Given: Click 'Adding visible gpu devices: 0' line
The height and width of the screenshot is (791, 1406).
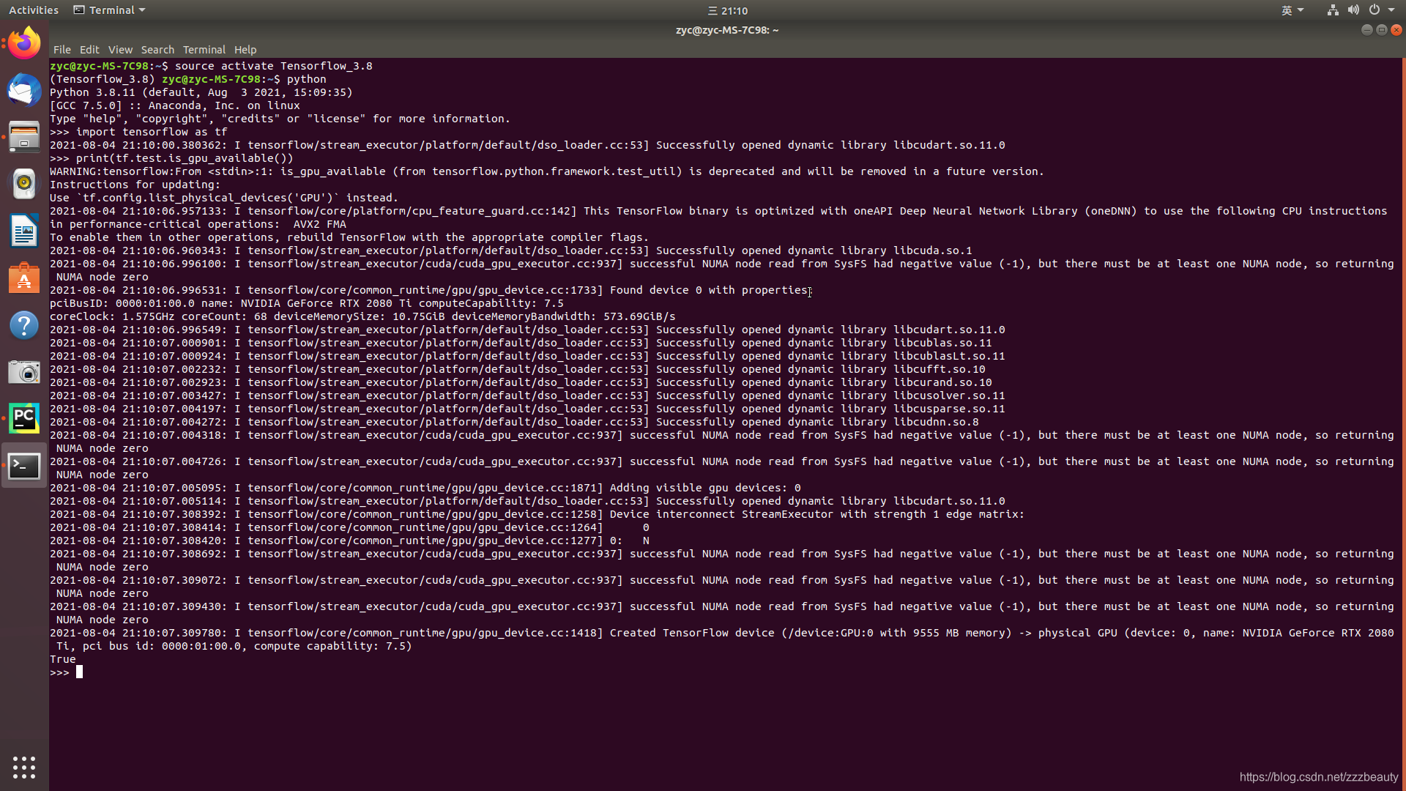Looking at the screenshot, I should point(425,488).
